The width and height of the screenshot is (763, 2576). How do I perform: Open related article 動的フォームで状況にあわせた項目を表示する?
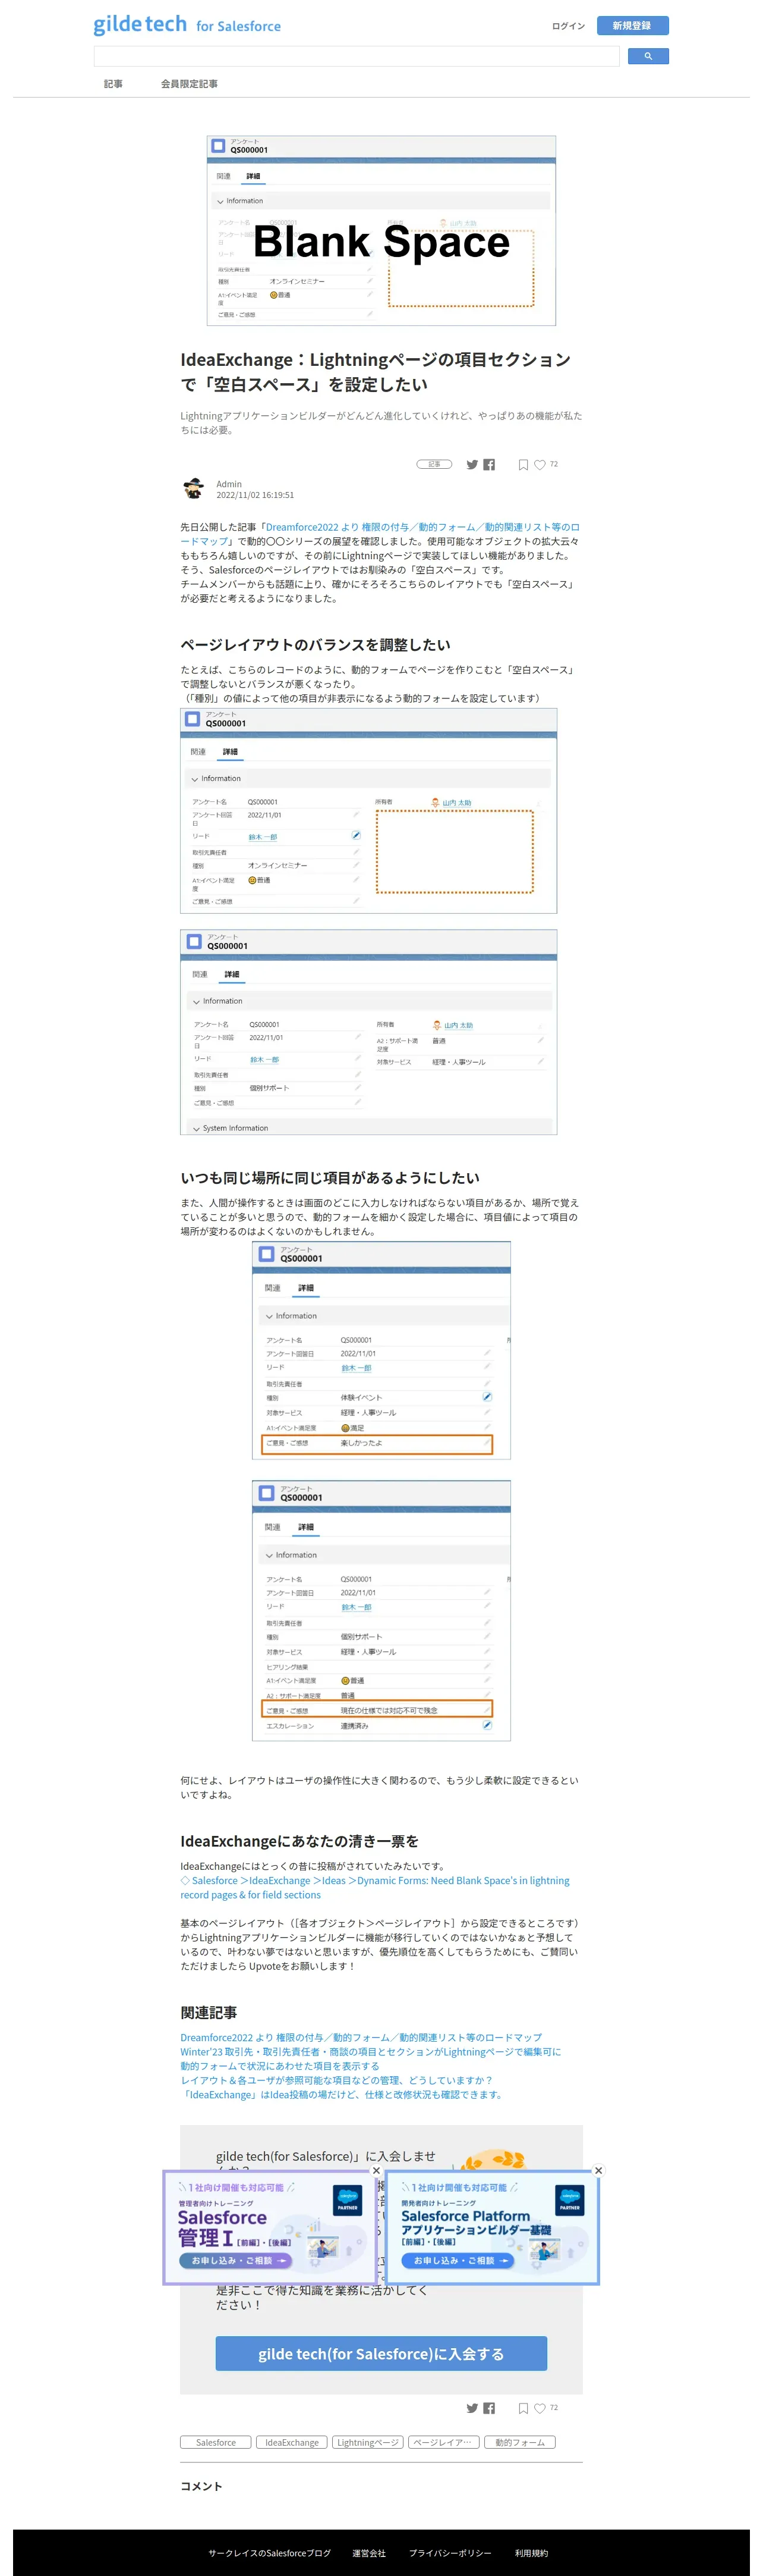[x=280, y=2065]
